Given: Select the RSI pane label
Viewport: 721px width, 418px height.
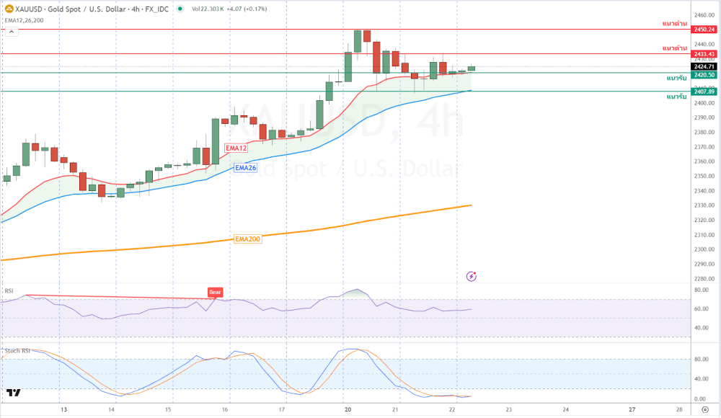Looking at the screenshot, I should click(9, 290).
